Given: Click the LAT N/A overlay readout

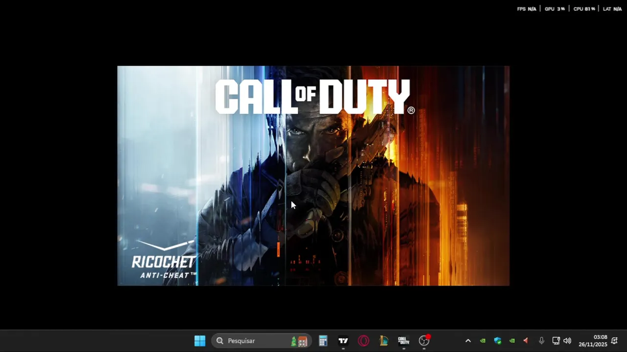Looking at the screenshot, I should click(x=612, y=9).
